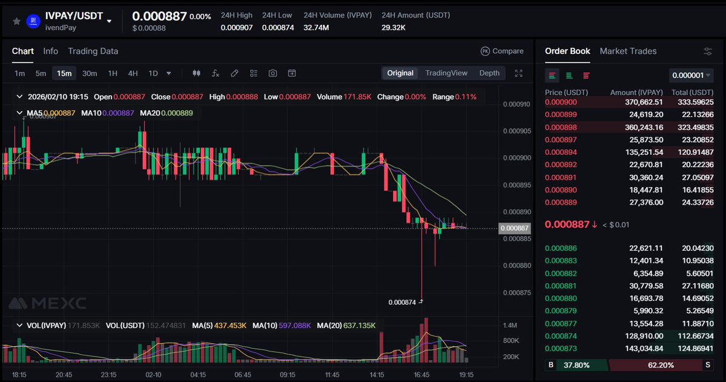Switch chart to Depth view
Image resolution: width=726 pixels, height=382 pixels.
[x=489, y=73]
